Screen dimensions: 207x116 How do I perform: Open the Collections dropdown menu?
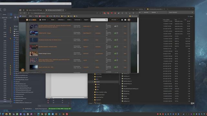[61, 20]
